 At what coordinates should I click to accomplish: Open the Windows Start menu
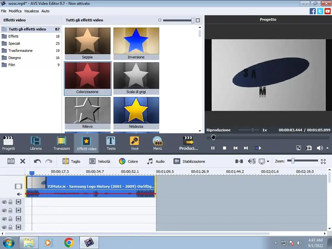pos(8,243)
